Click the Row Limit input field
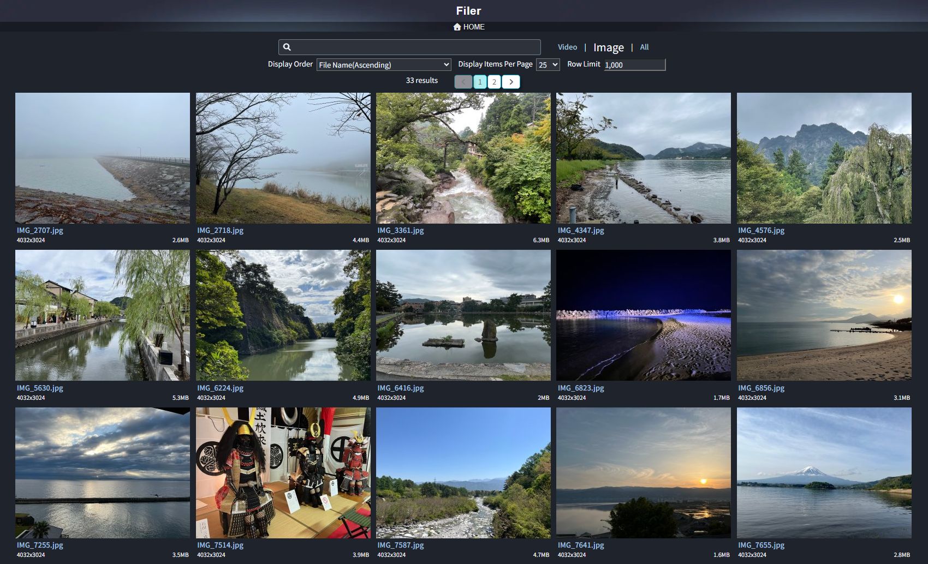Screen dimensions: 928x564 [634, 65]
